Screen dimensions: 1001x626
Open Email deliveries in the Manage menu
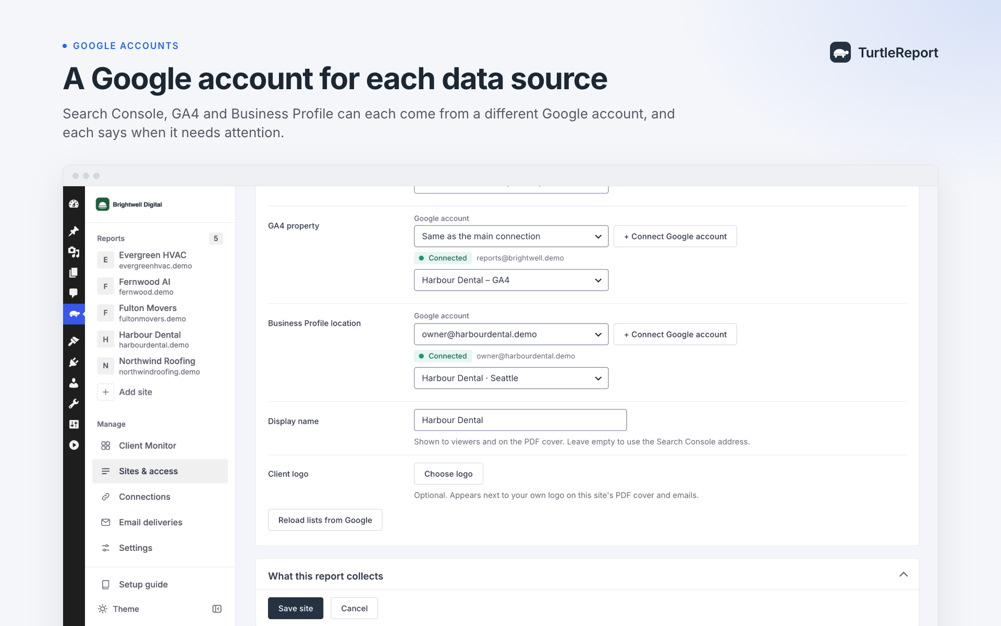tap(160, 522)
